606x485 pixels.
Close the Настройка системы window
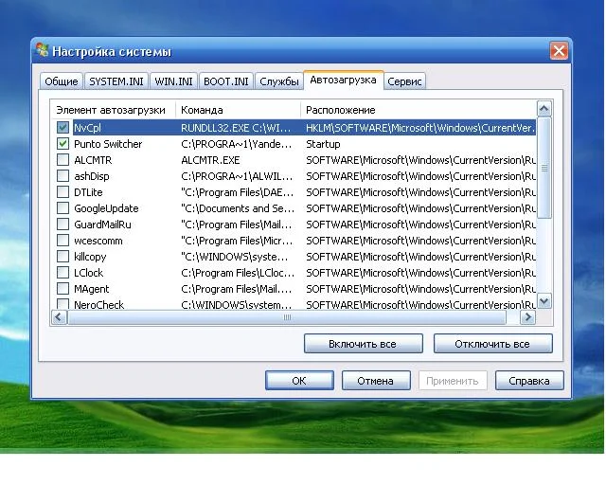(559, 50)
